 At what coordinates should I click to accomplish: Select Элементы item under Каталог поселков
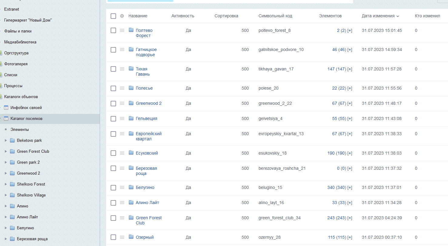(20, 129)
